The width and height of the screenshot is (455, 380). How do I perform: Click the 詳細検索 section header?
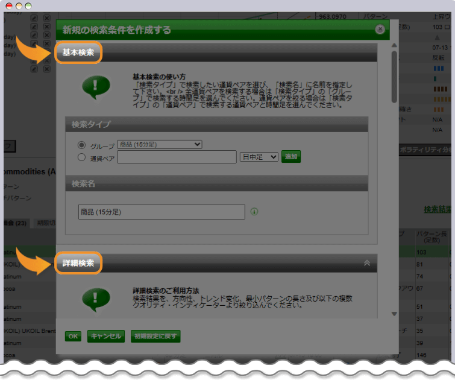78,263
